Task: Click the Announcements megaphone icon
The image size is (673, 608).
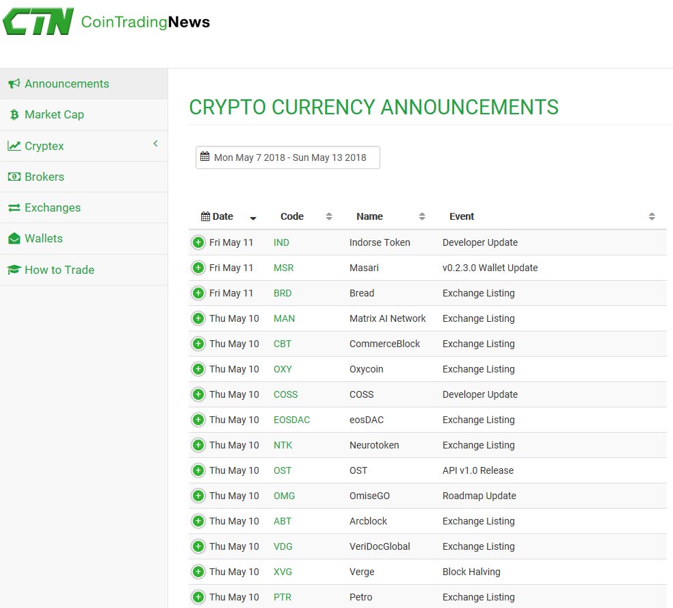Action: (x=14, y=84)
